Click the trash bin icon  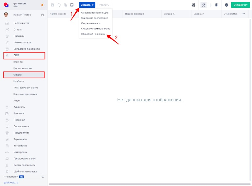[216, 5]
